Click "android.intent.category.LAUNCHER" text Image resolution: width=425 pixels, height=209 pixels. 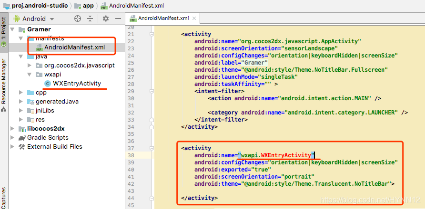point(341,113)
